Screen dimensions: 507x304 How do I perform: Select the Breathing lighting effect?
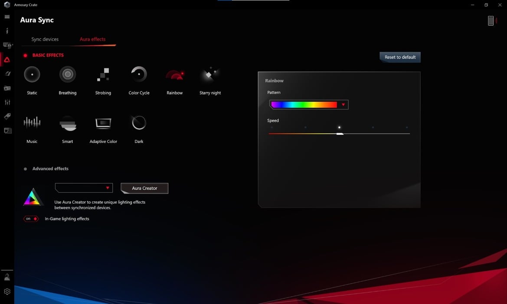[x=68, y=74]
